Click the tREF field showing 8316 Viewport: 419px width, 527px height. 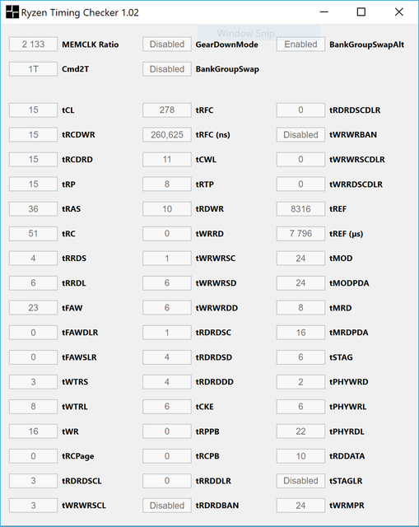[300, 208]
